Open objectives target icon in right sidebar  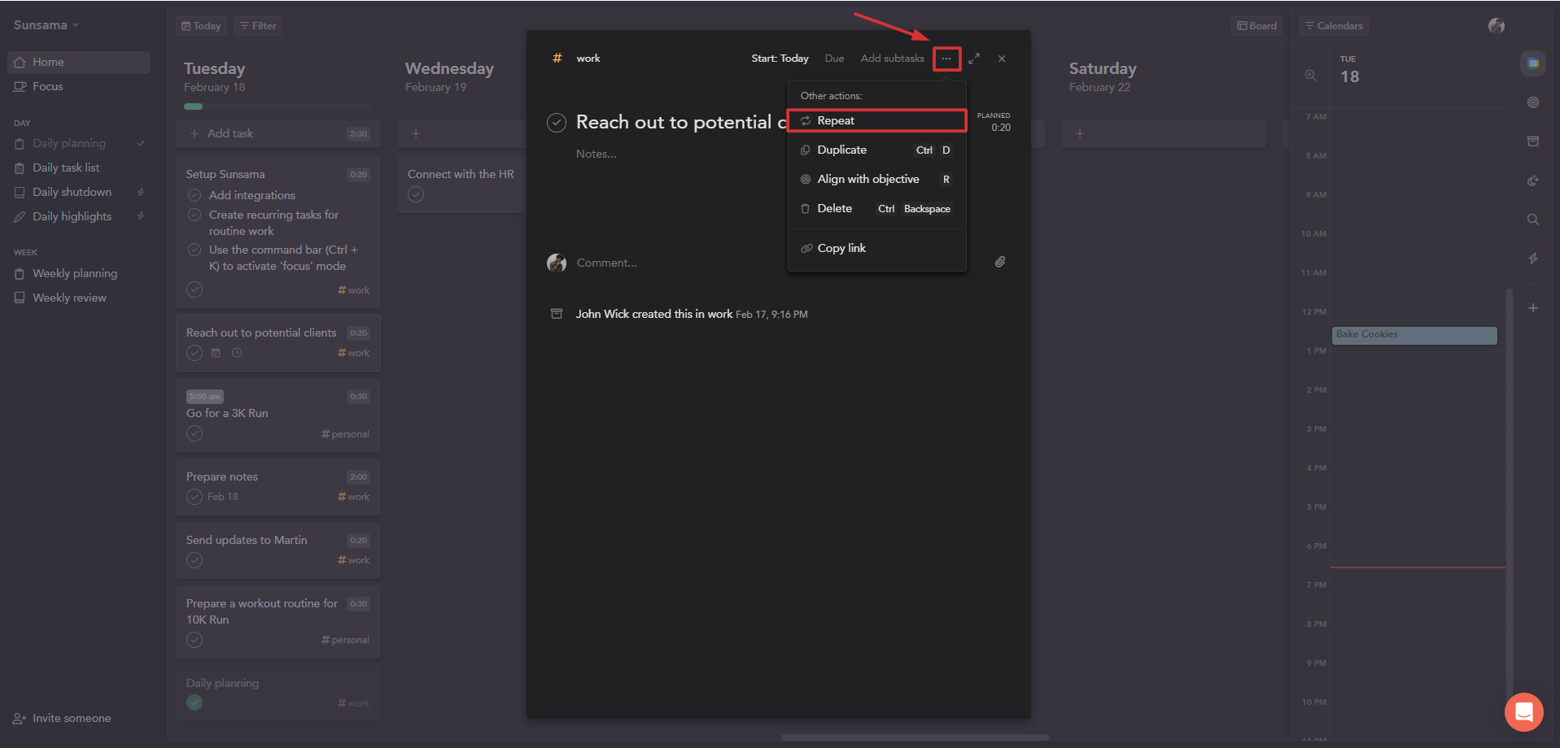(x=1533, y=102)
